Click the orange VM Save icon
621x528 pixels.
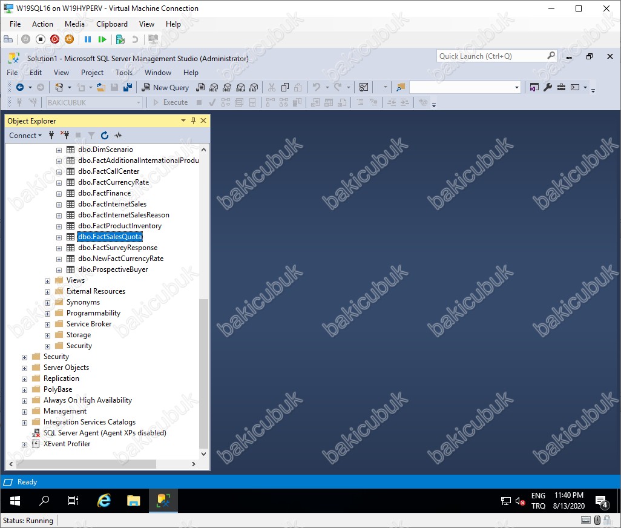click(x=70, y=39)
